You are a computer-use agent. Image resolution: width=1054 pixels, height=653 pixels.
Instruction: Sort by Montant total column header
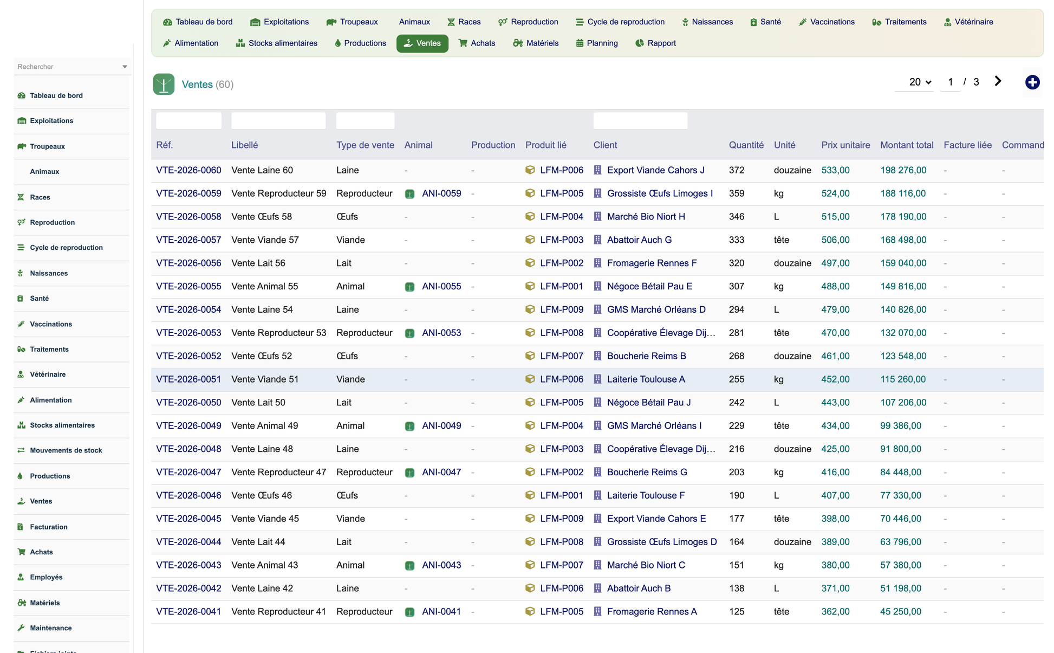[x=907, y=145]
